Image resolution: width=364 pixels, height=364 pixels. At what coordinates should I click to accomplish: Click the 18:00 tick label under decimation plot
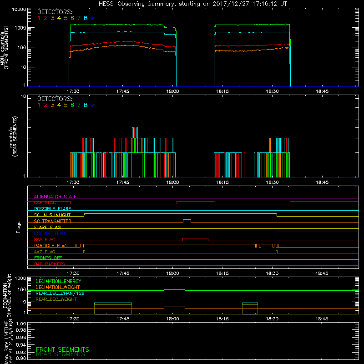click(x=172, y=319)
